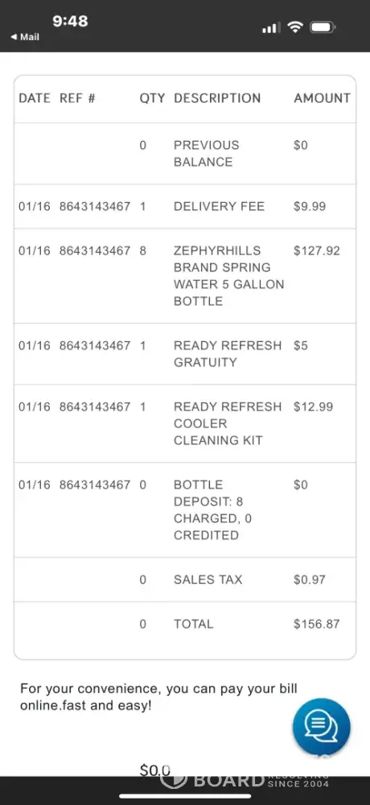The image size is (370, 805).
Task: Tap the battery status icon
Action: [323, 27]
